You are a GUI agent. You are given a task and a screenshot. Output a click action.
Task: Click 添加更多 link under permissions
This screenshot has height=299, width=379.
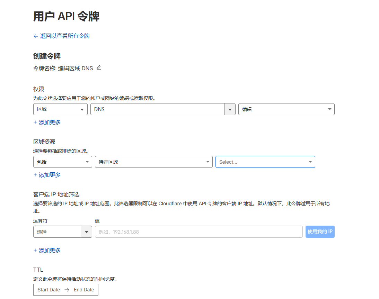click(x=50, y=122)
